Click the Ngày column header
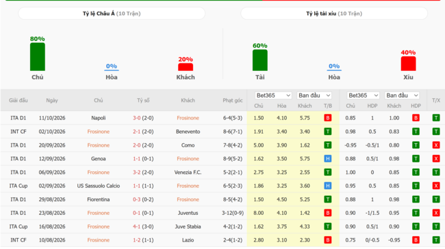445x249 pixels. click(x=52, y=100)
